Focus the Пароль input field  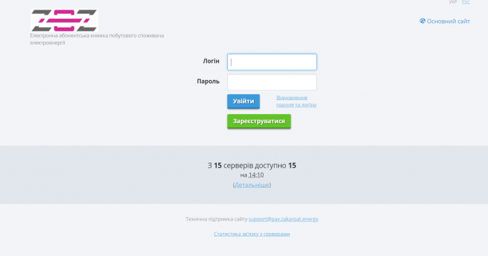[x=272, y=82]
